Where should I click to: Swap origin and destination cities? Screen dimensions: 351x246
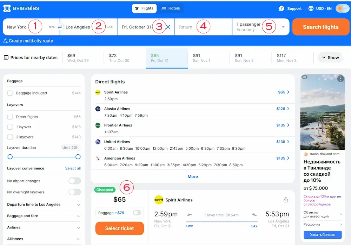click(60, 27)
